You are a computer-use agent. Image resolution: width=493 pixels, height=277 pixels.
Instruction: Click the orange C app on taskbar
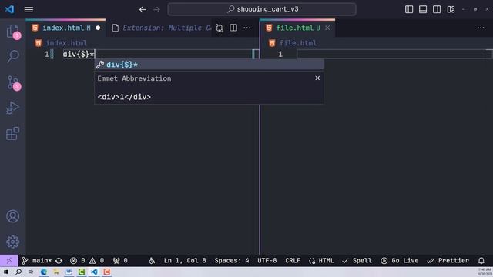[x=106, y=272]
